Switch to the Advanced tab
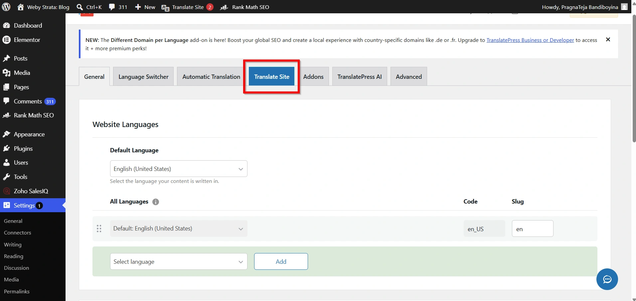Viewport: 636px width, 301px height. point(409,76)
